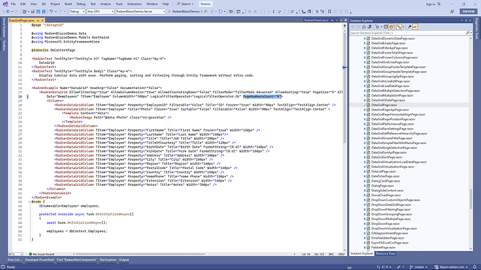
Task: Click the Undo toolbar icon
Action: (51, 11)
